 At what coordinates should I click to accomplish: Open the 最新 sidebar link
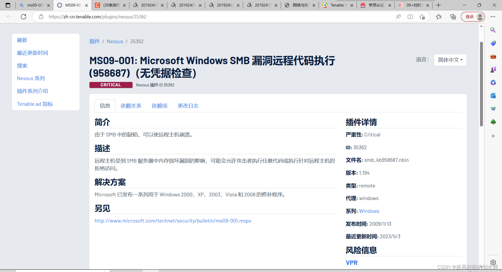point(22,40)
